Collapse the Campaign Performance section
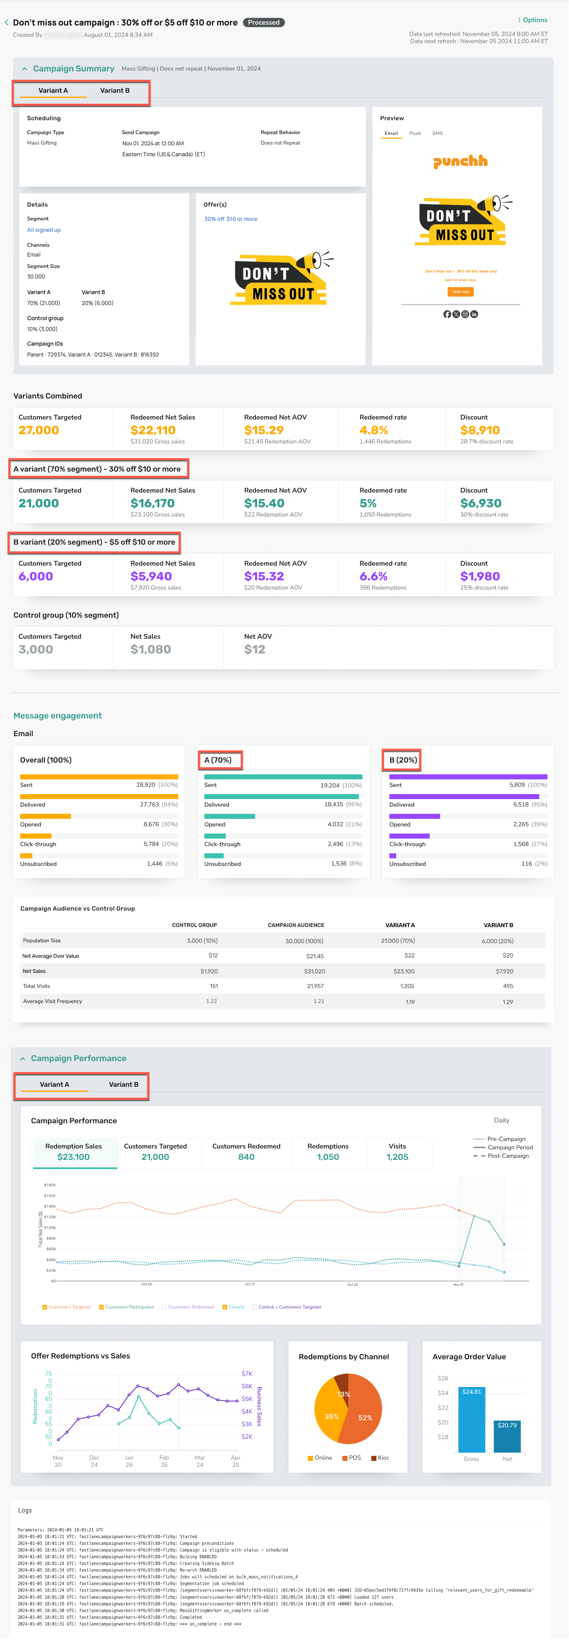The image size is (569, 1644). tap(23, 1059)
